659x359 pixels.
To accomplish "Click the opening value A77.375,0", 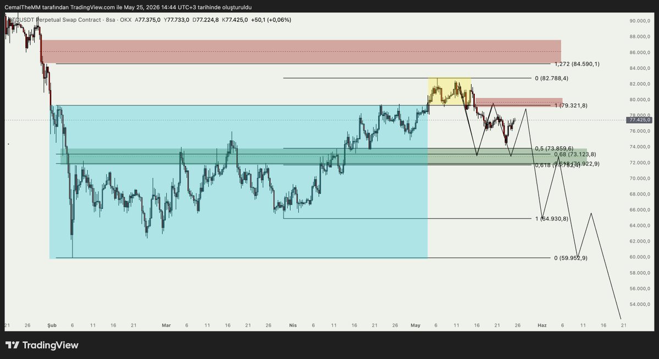I will [147, 20].
